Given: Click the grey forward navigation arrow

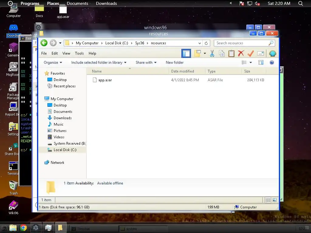Looking at the screenshot, I should (x=53, y=43).
